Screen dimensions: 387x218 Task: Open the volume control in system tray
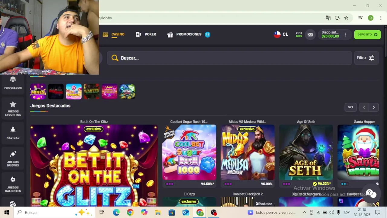332,213
